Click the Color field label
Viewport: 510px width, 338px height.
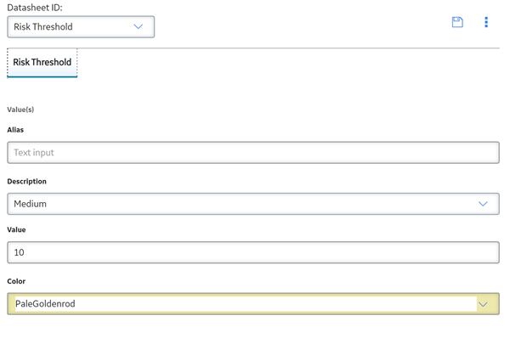pos(16,281)
